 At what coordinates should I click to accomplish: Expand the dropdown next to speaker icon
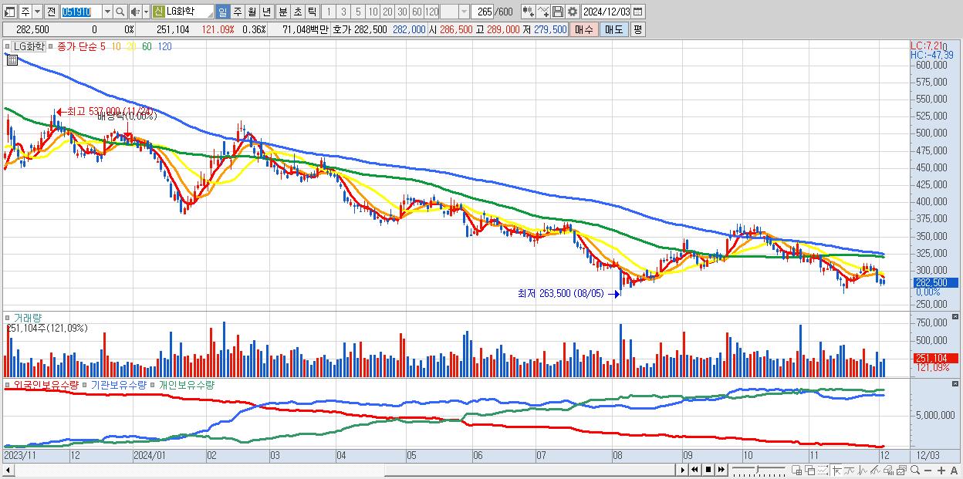click(x=146, y=12)
